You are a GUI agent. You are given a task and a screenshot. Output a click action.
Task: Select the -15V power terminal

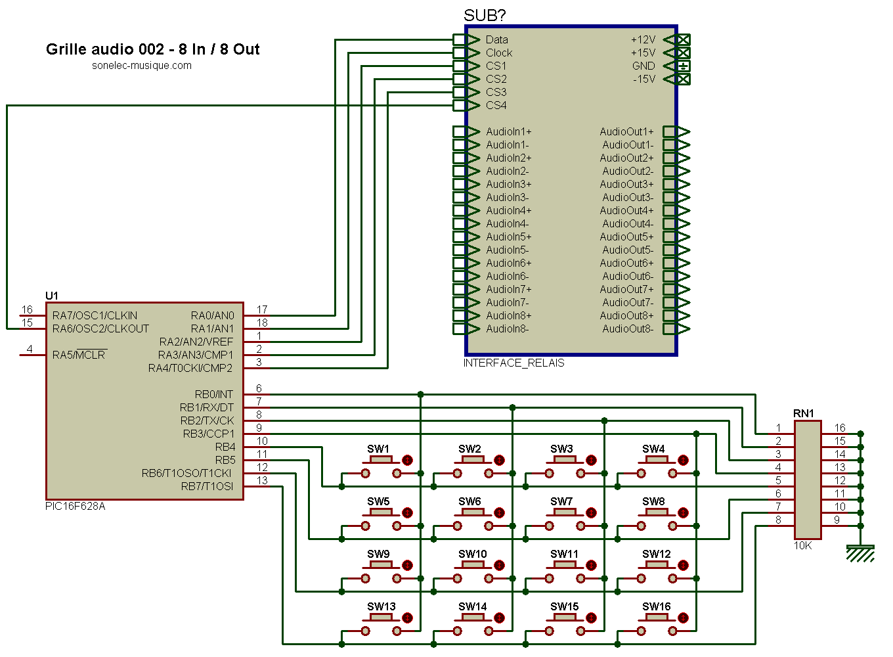click(677, 79)
